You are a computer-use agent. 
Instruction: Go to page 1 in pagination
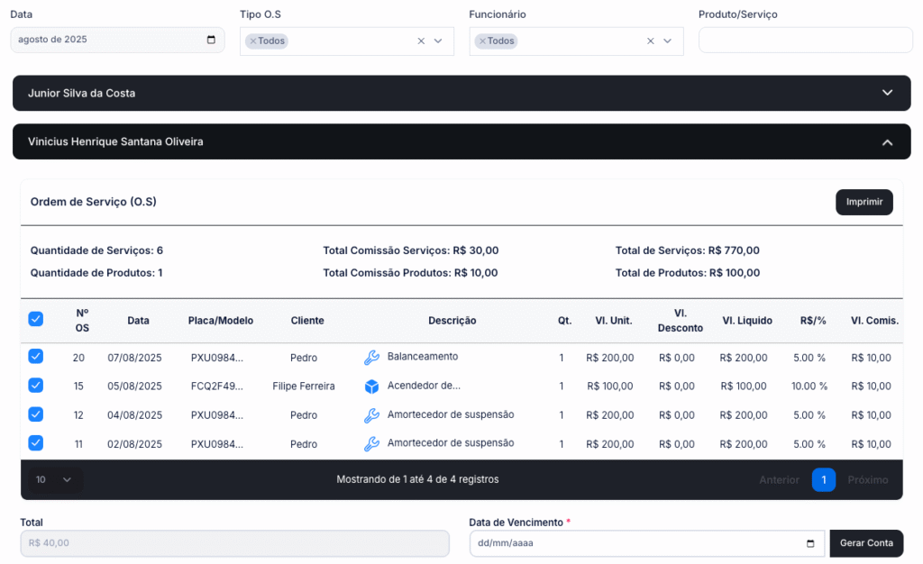tap(823, 479)
